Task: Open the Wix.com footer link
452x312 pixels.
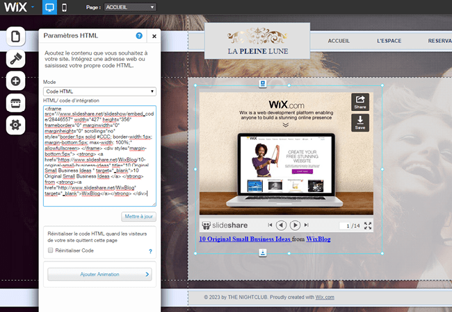Action: click(325, 297)
